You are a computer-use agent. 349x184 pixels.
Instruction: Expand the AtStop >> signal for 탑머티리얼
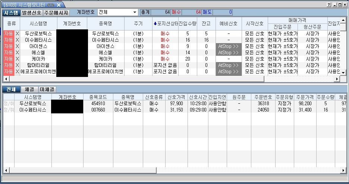tap(229, 65)
